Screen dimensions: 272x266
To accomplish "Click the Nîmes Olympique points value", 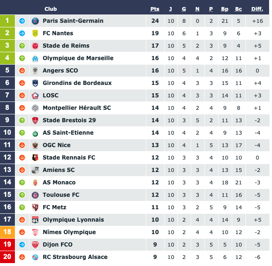I will pos(155,232).
